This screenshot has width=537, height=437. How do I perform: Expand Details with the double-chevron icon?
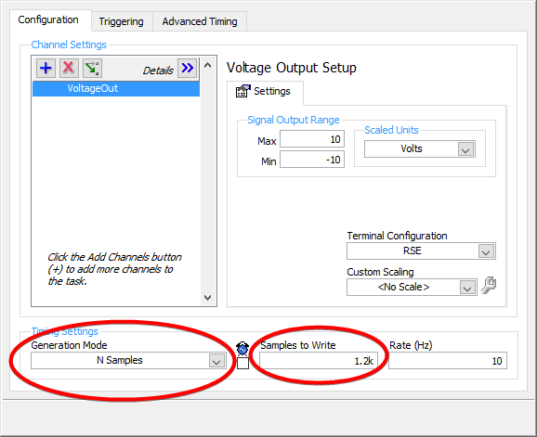pos(188,68)
